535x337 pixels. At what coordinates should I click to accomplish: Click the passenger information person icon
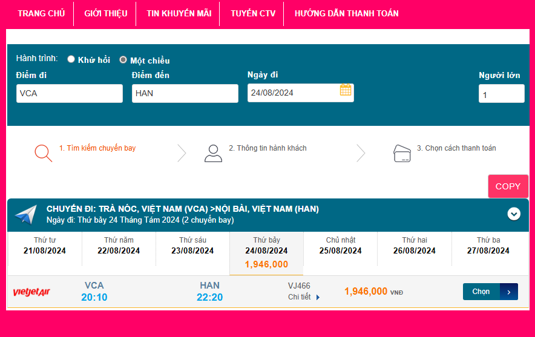(213, 153)
